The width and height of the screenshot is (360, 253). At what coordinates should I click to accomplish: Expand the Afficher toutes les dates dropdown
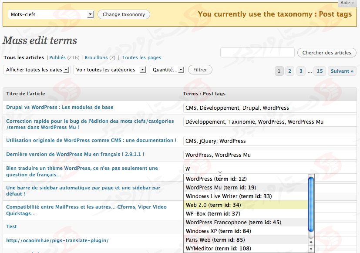pos(37,70)
